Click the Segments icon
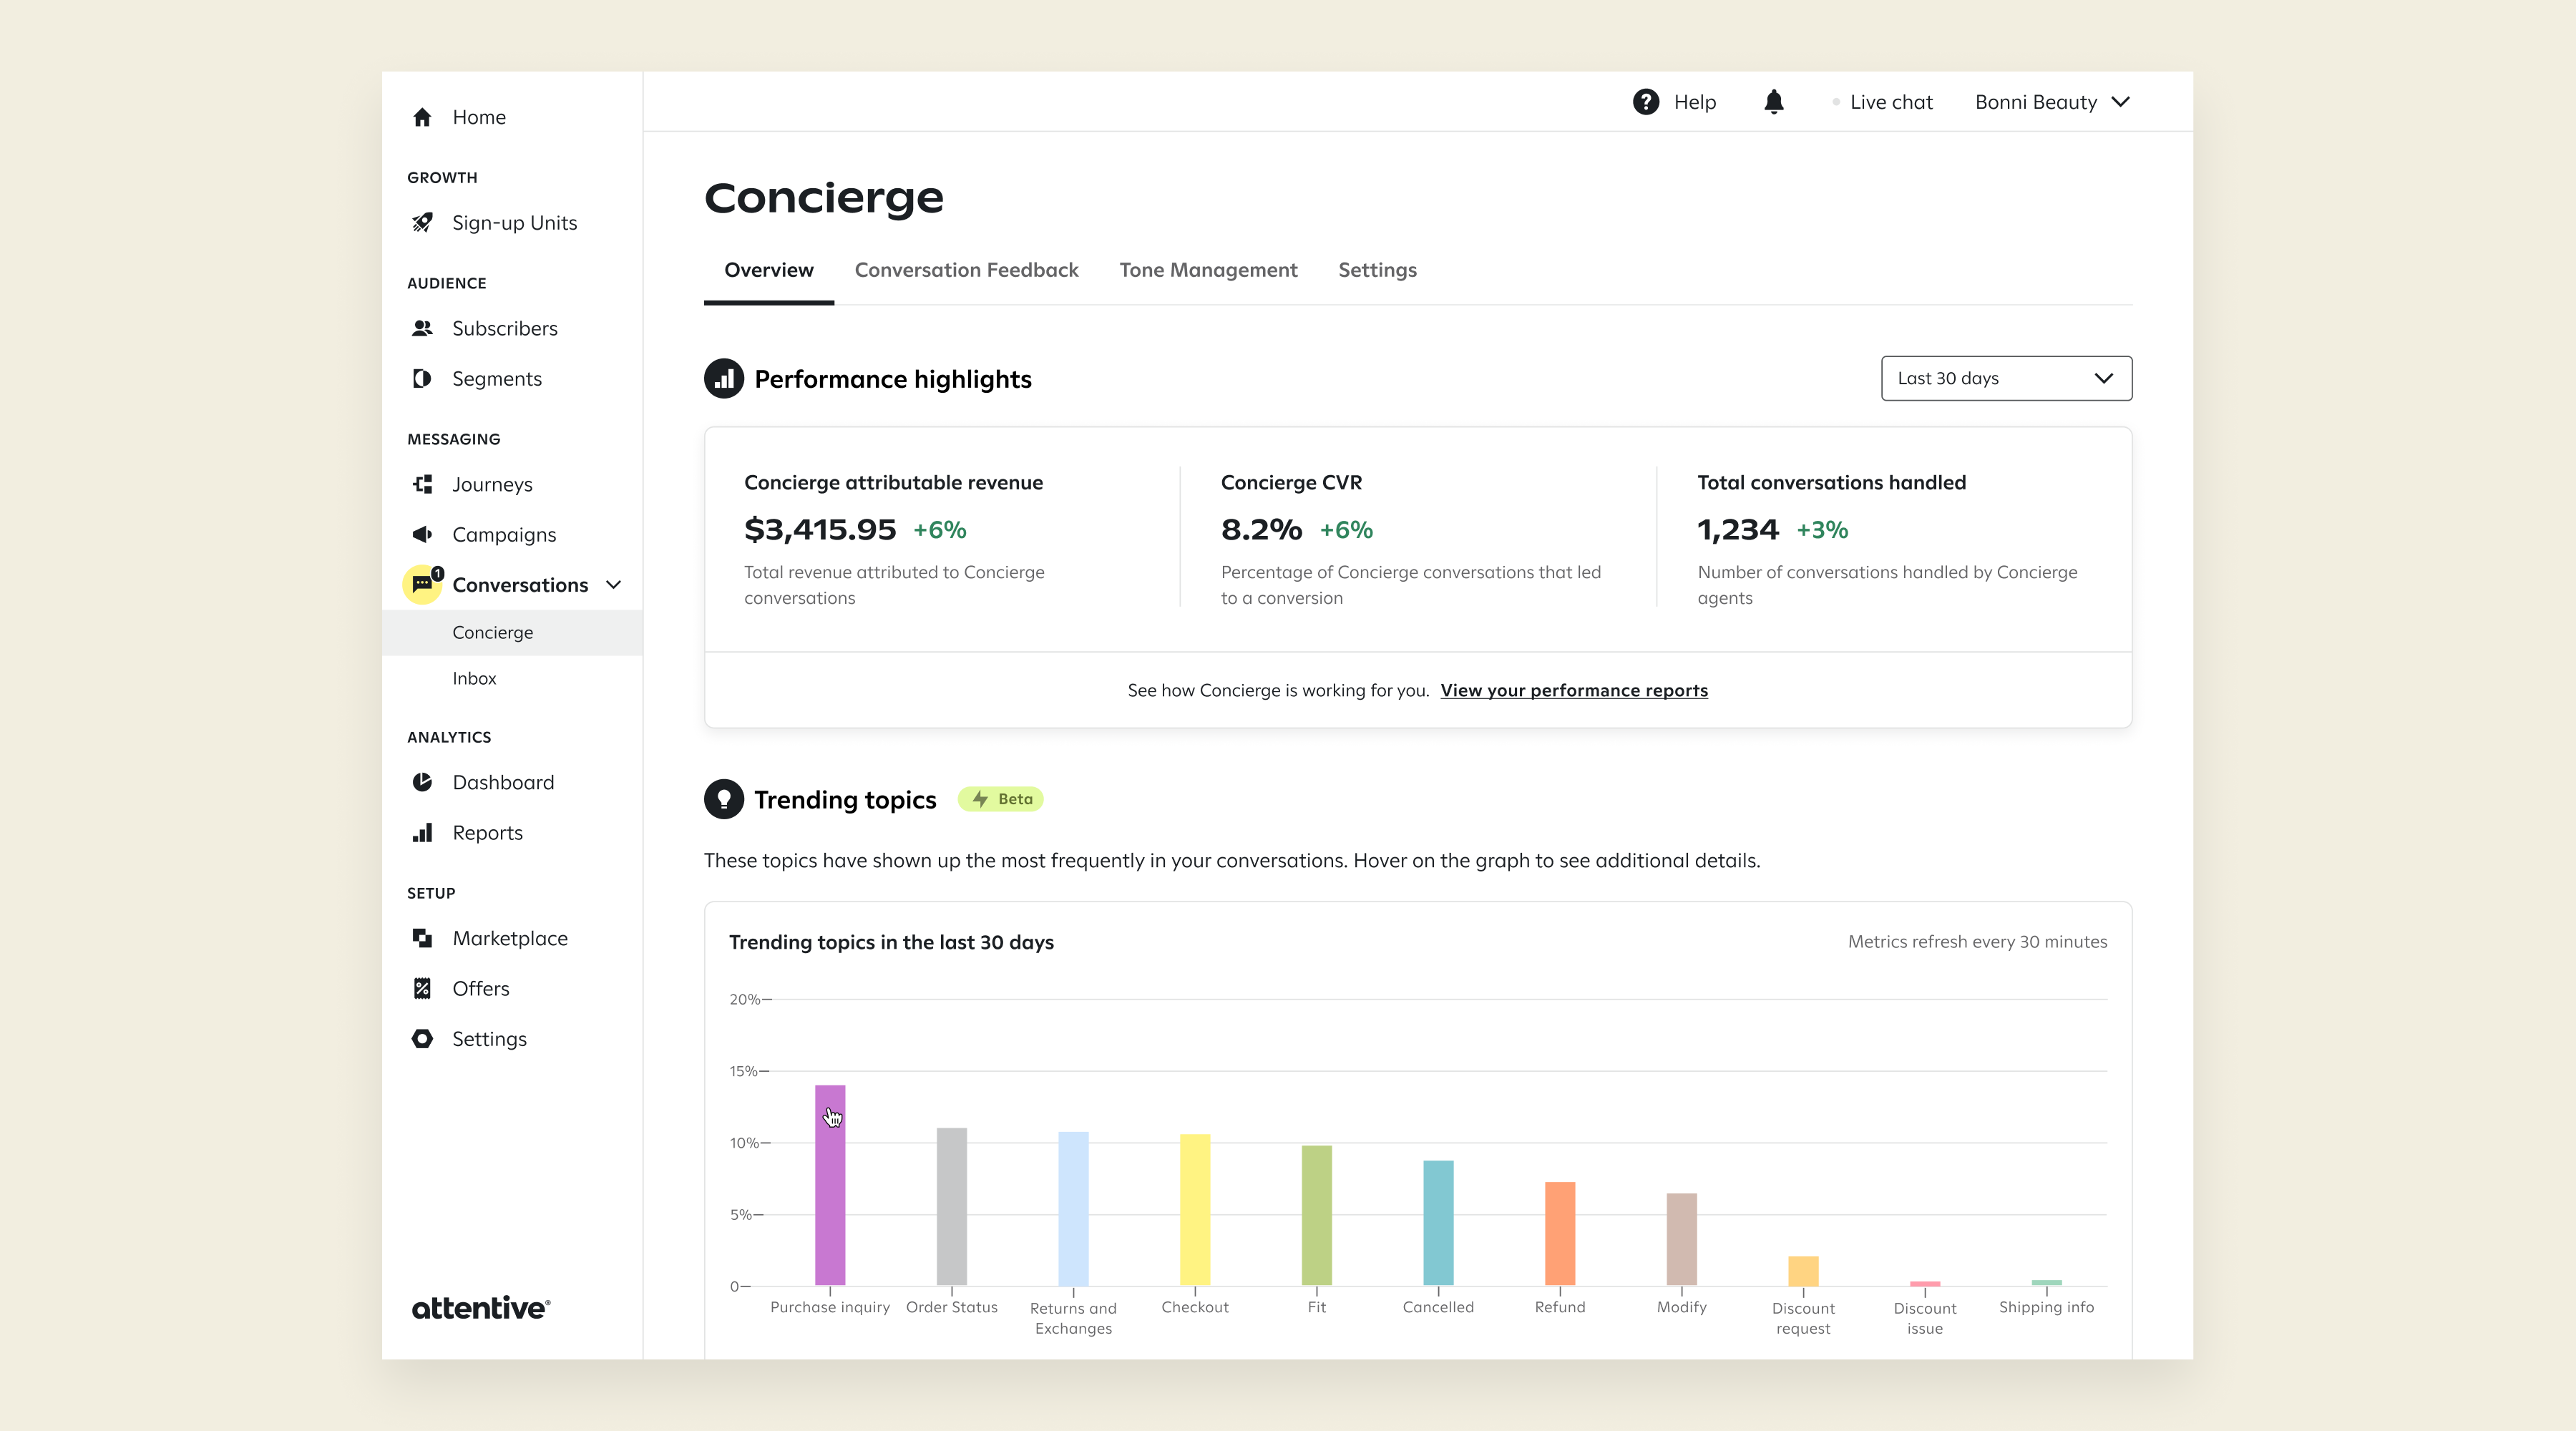Image resolution: width=2576 pixels, height=1431 pixels. (x=423, y=379)
